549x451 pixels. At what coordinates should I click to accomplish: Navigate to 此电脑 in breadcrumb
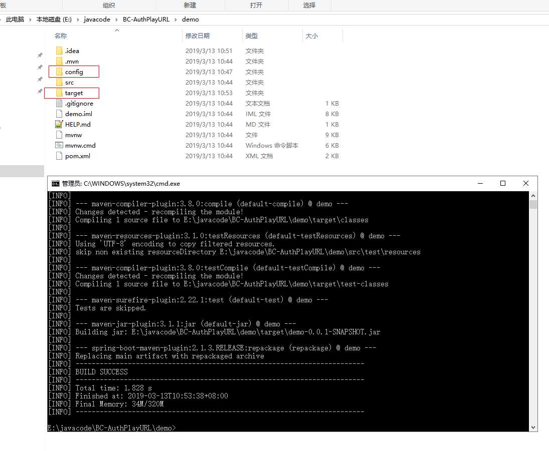point(15,19)
